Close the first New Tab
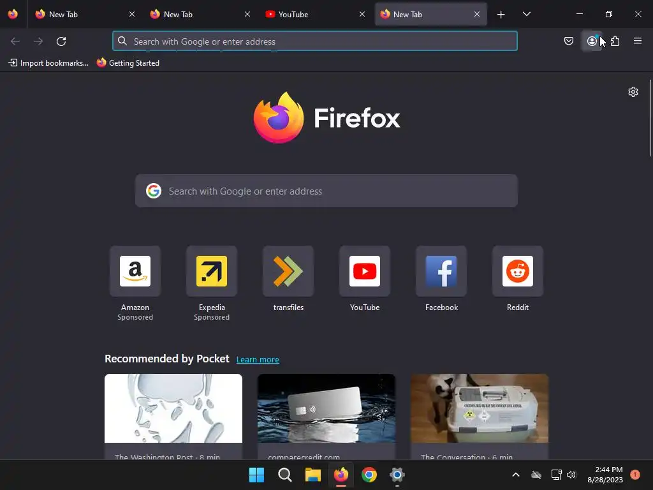The height and width of the screenshot is (490, 653). point(132,14)
